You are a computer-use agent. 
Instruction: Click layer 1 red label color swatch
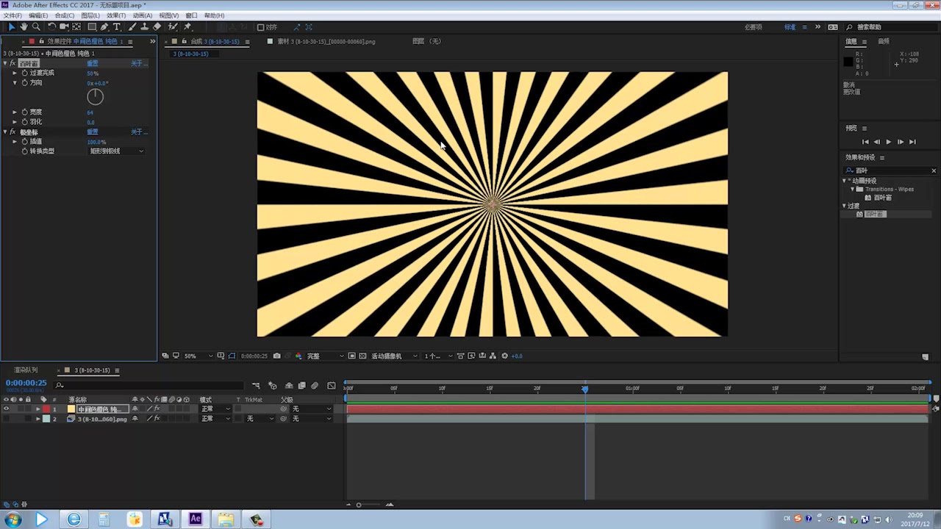(x=46, y=409)
